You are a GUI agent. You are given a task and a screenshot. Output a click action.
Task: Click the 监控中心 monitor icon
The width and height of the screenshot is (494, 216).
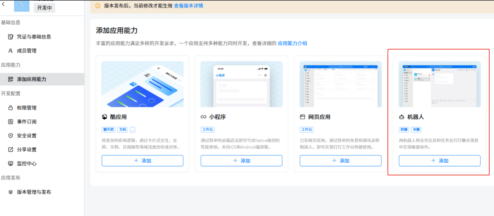coord(11,163)
